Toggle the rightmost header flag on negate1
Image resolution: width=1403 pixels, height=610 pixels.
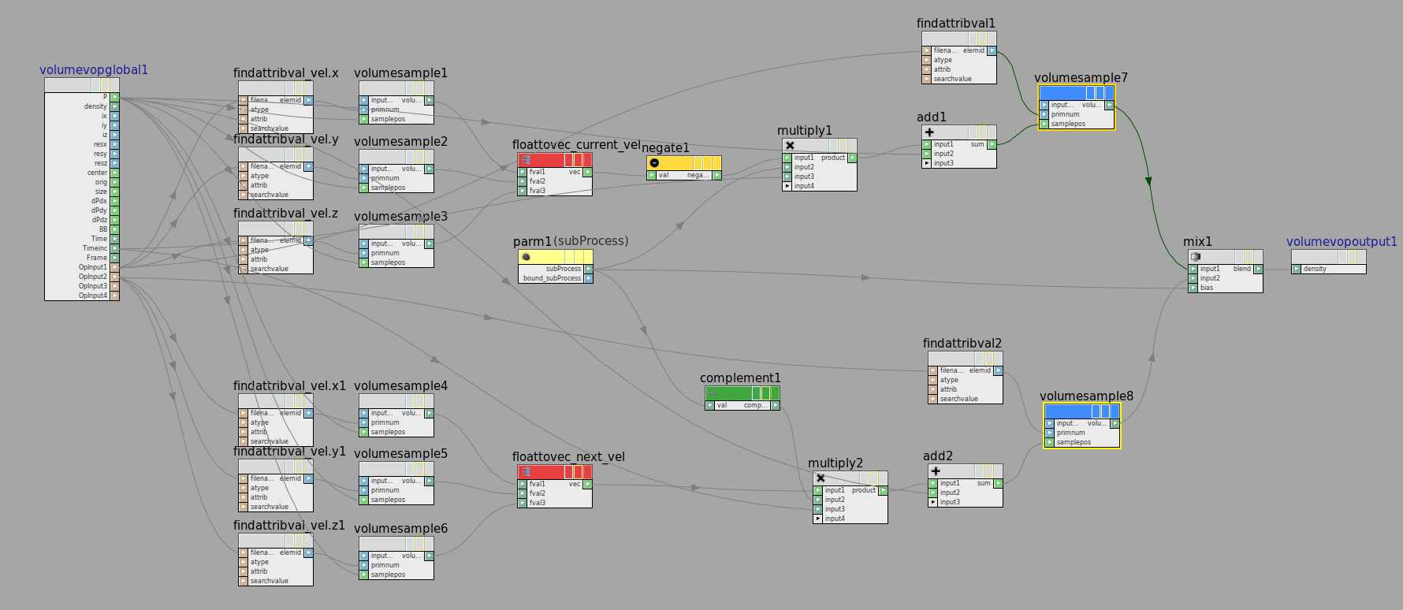coord(717,163)
